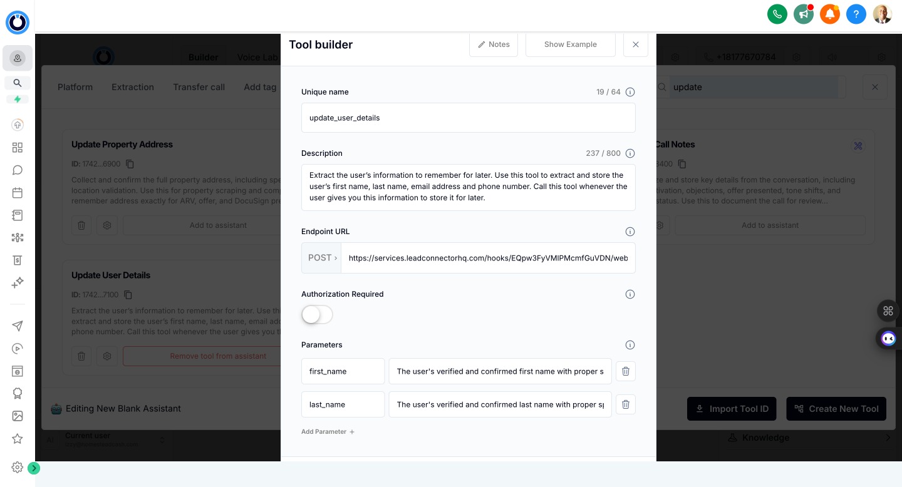This screenshot has width=902, height=487.
Task: Expand the Knowledge panel
Action: coord(888,438)
